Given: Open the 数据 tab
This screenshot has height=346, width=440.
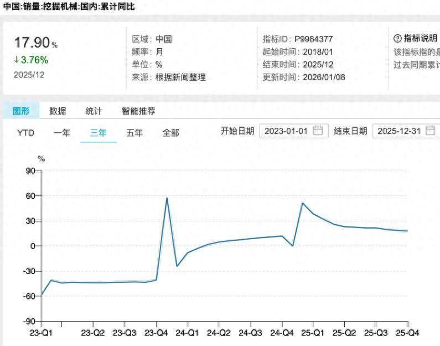Looking at the screenshot, I should 58,111.
